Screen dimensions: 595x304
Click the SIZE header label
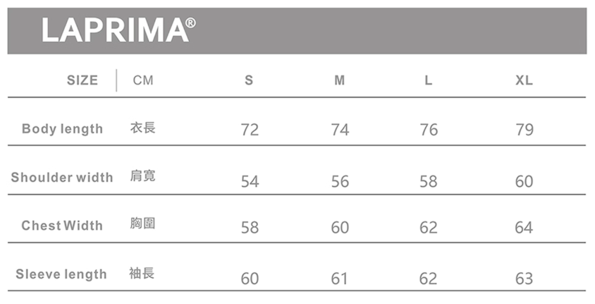click(82, 80)
